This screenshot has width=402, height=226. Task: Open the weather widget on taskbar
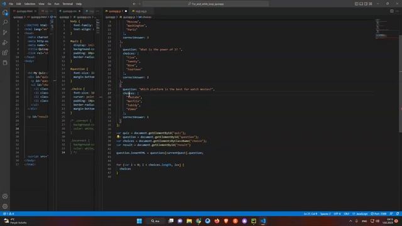point(15,221)
